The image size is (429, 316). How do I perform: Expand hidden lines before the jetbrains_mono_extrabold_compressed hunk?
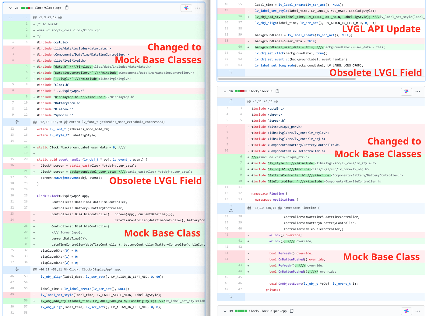pos(17,122)
